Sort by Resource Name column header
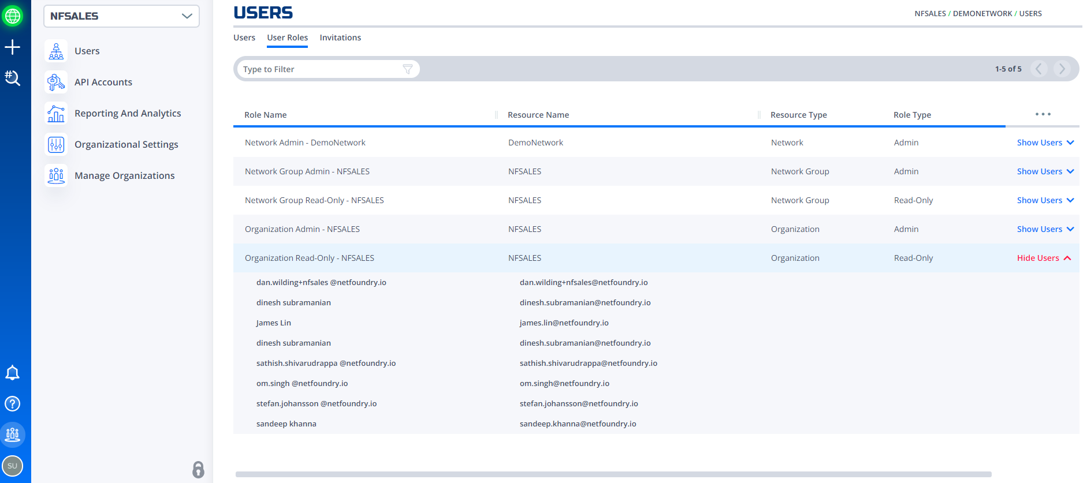The image size is (1087, 483). pos(538,115)
